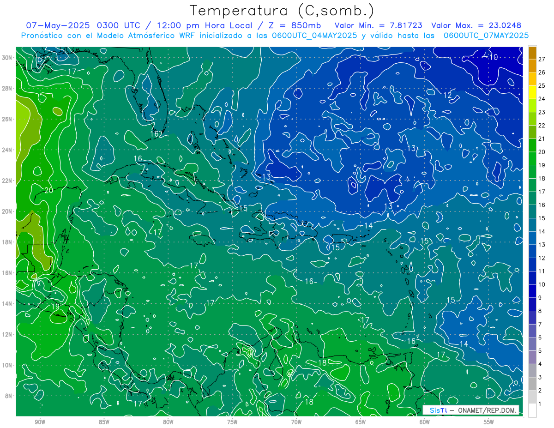Click the '27' label on the color scale

[542, 59]
